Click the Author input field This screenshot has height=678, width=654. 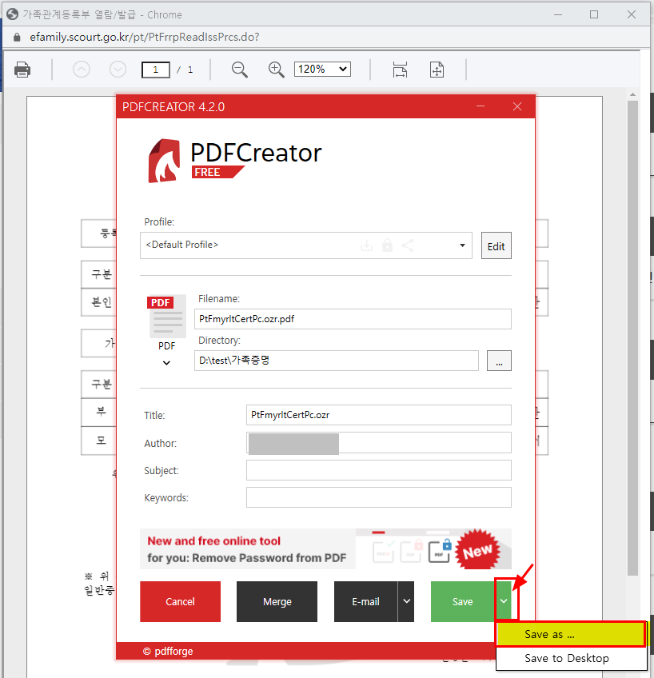click(x=379, y=443)
